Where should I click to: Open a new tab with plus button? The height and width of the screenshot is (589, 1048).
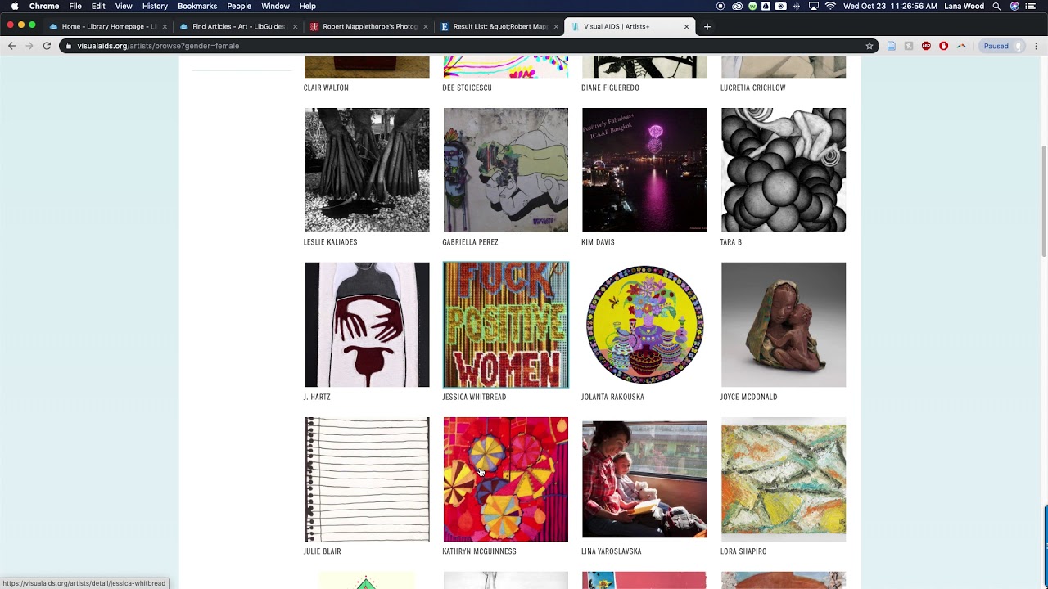(707, 26)
